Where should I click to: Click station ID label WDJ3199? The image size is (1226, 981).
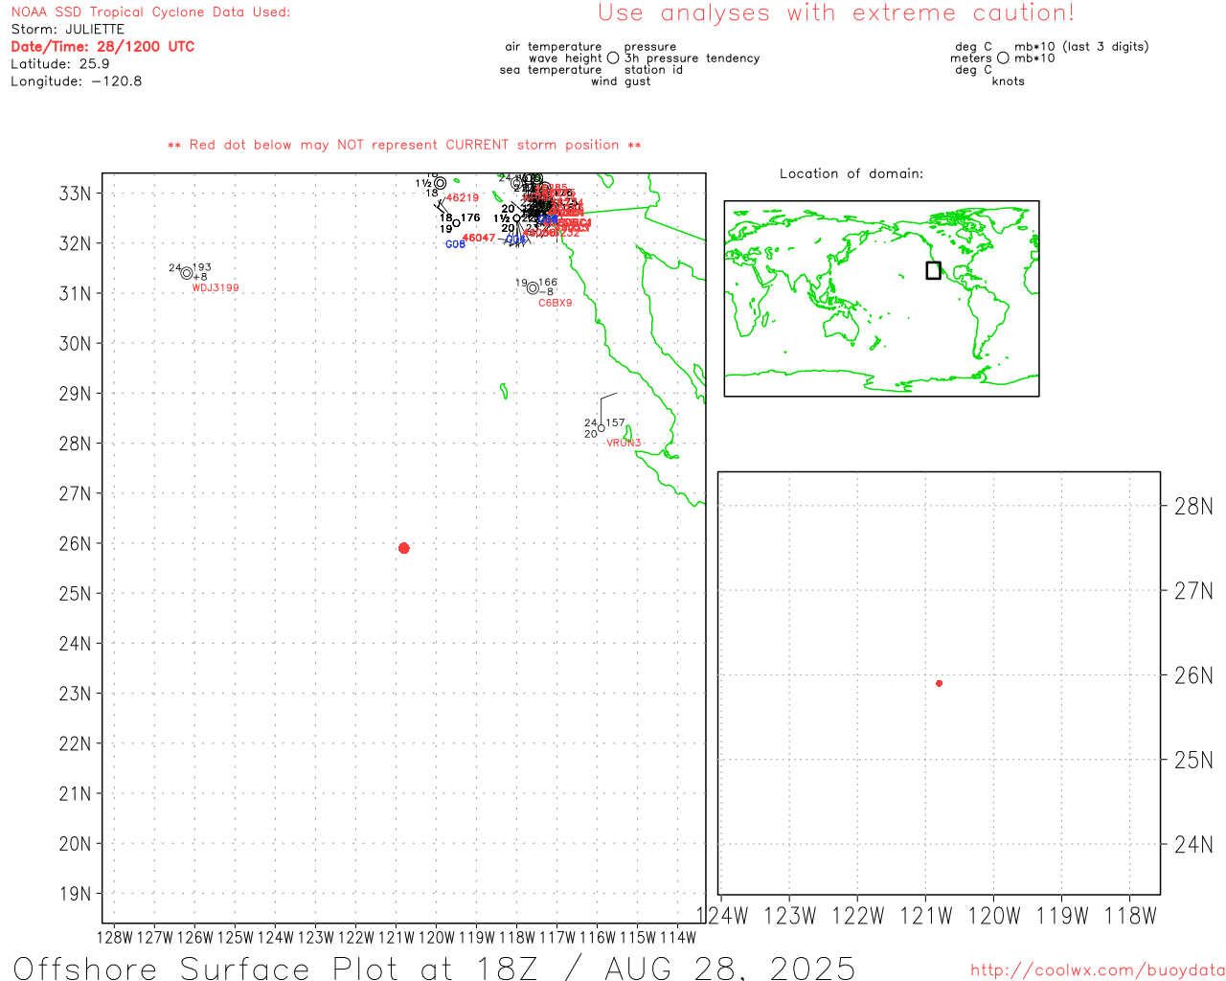point(216,287)
